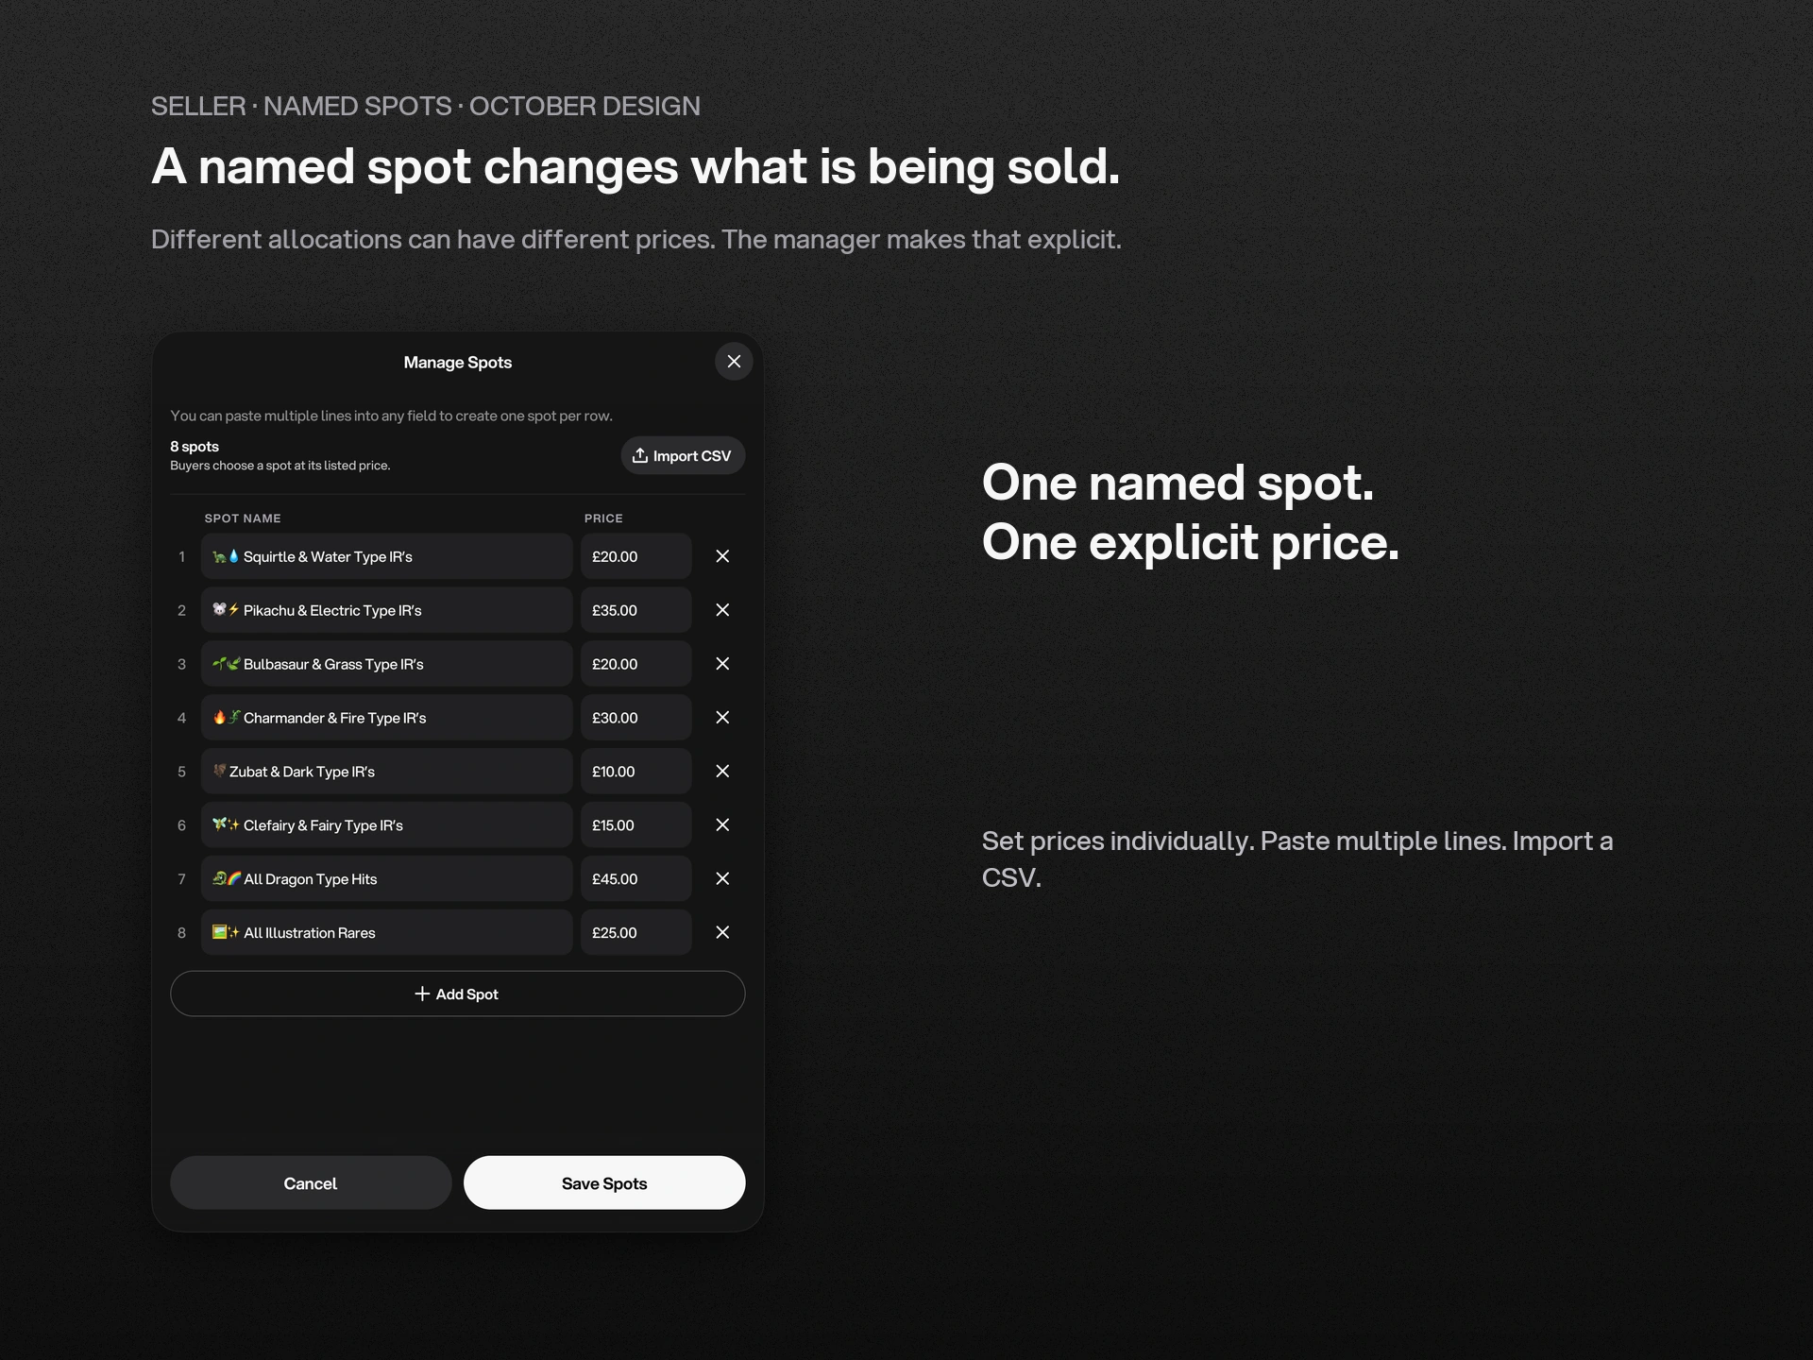1813x1360 pixels.
Task: Delete the All Illustration Rares spot
Action: click(x=722, y=933)
